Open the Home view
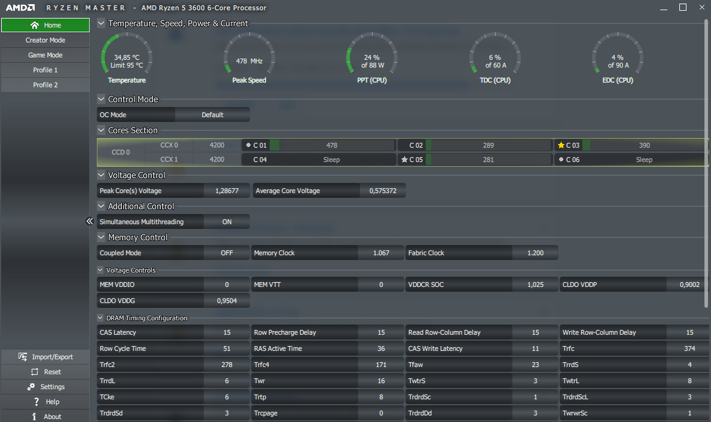 (45, 25)
